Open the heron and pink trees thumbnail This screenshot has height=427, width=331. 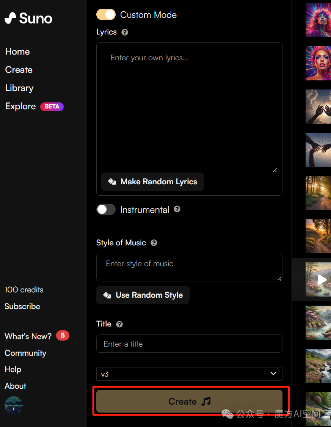pyautogui.click(x=318, y=323)
